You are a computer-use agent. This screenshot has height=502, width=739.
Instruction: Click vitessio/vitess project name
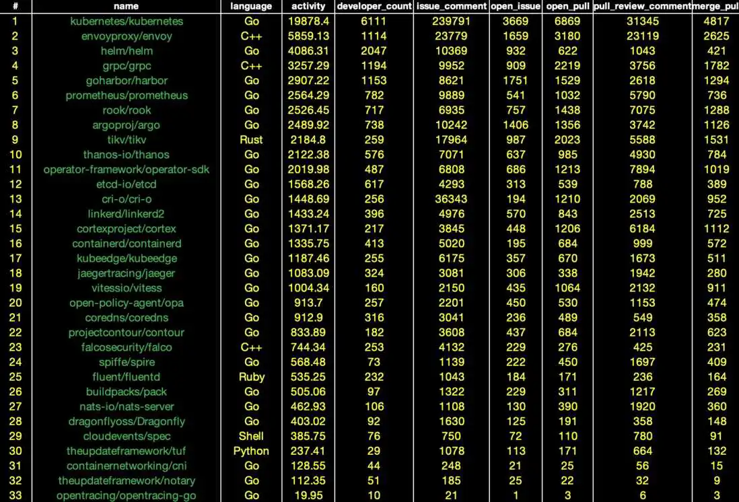pyautogui.click(x=127, y=288)
